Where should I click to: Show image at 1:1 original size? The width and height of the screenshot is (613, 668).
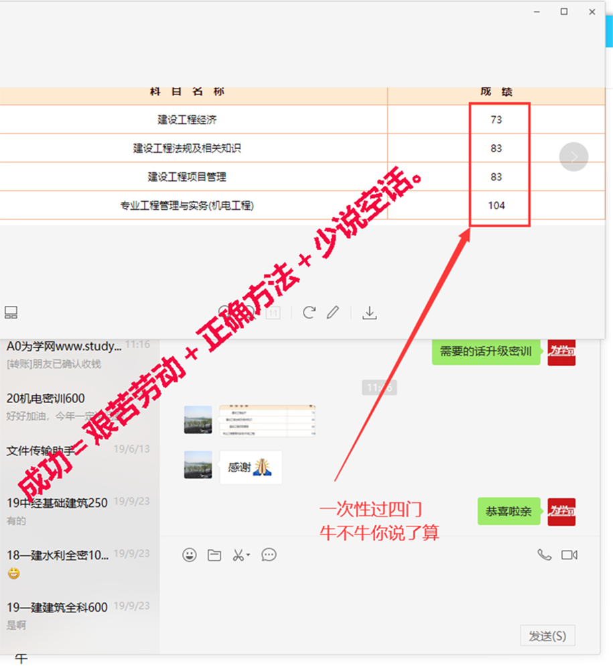273,313
